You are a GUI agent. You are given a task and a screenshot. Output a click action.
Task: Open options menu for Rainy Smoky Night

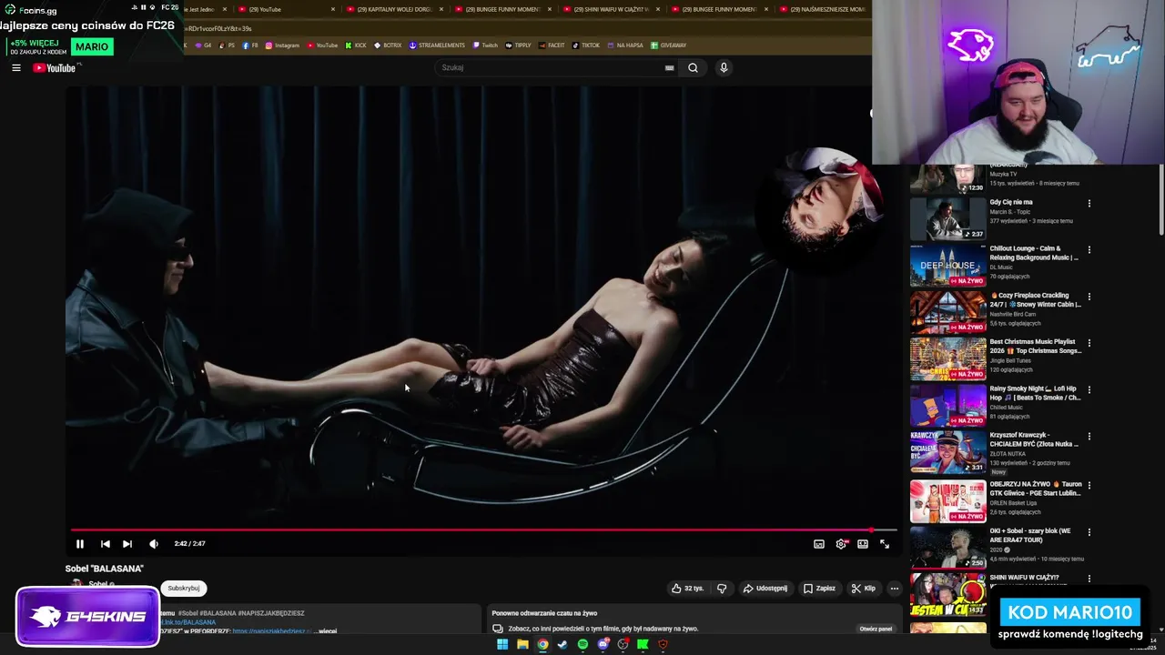tap(1089, 390)
